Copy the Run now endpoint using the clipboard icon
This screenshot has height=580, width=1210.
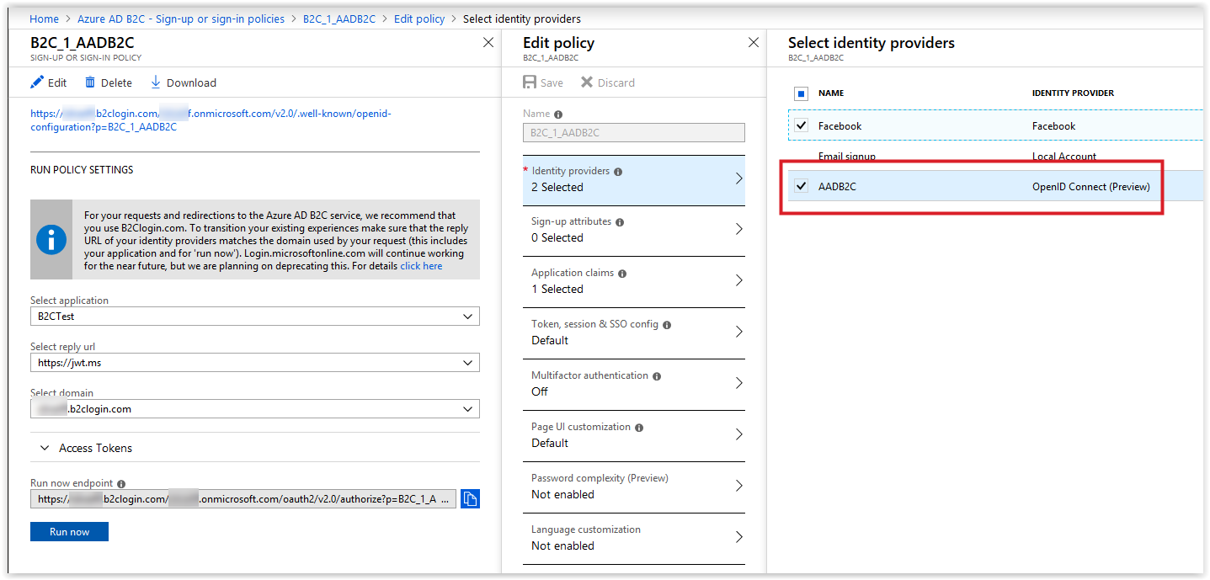(469, 498)
